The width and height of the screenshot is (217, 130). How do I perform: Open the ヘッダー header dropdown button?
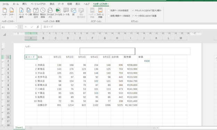(5, 13)
